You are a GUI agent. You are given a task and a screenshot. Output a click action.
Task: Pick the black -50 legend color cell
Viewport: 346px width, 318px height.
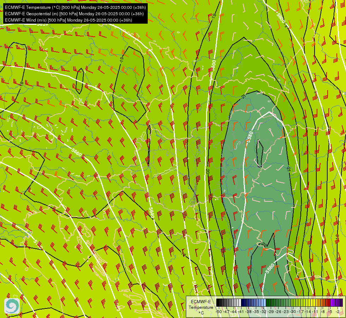218,302
